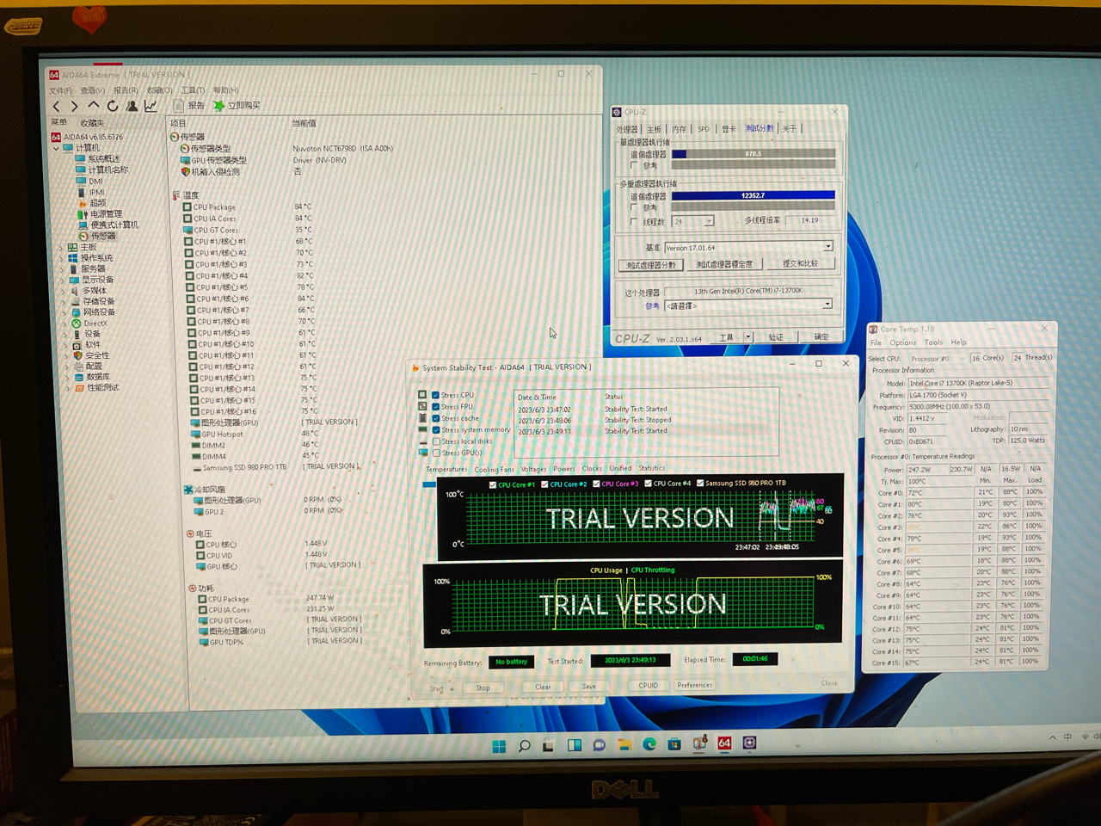Uncheck the Stress FPU checkbox

(x=436, y=407)
